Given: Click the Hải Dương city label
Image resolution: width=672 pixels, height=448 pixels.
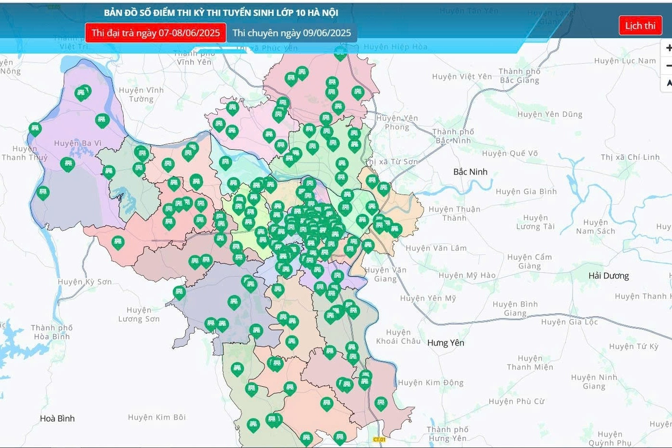Looking at the screenshot, I should (x=608, y=276).
